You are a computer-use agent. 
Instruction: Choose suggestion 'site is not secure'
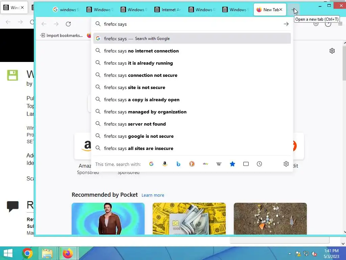pyautogui.click(x=192, y=87)
